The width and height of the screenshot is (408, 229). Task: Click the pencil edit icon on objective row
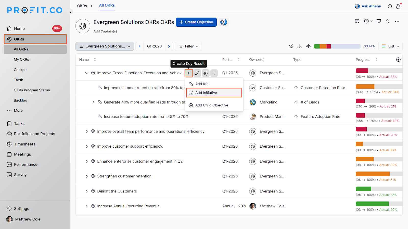(x=197, y=73)
